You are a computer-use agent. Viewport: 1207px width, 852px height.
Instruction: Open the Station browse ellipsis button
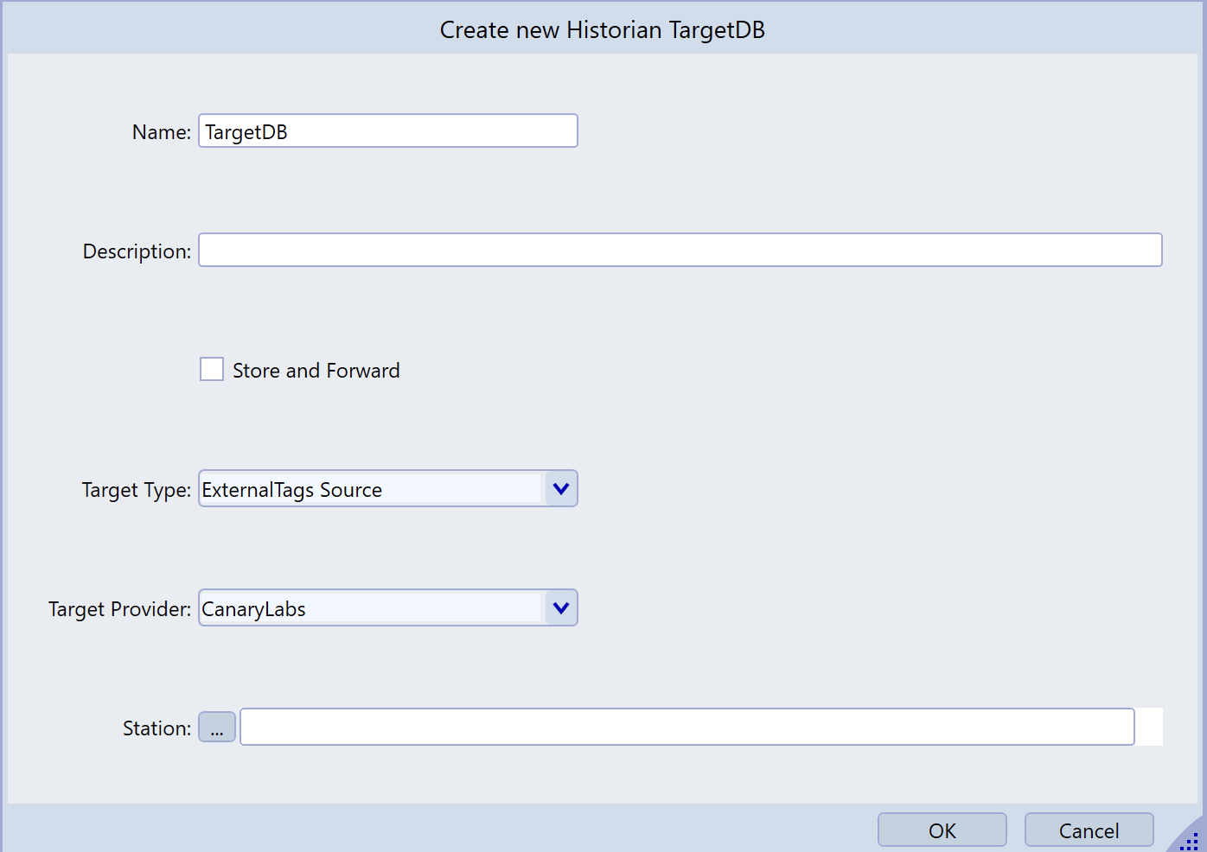click(x=217, y=728)
